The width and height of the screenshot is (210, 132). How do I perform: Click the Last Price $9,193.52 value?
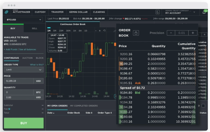64,19
